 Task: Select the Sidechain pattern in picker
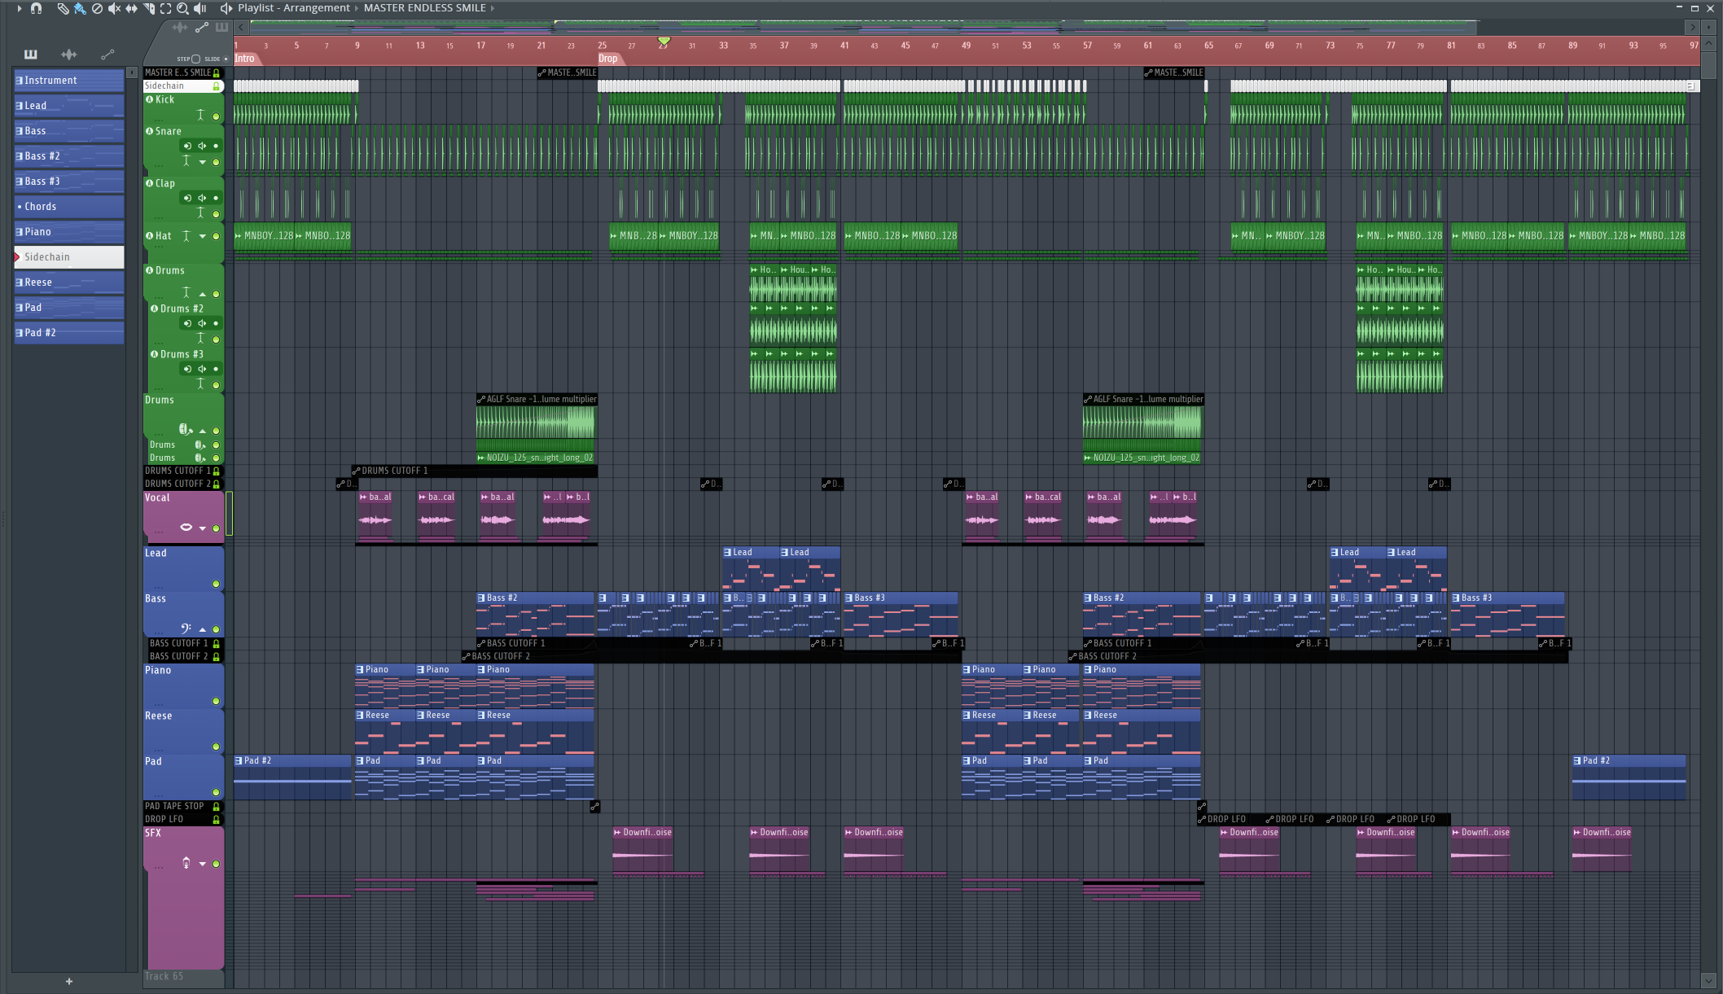coord(69,257)
